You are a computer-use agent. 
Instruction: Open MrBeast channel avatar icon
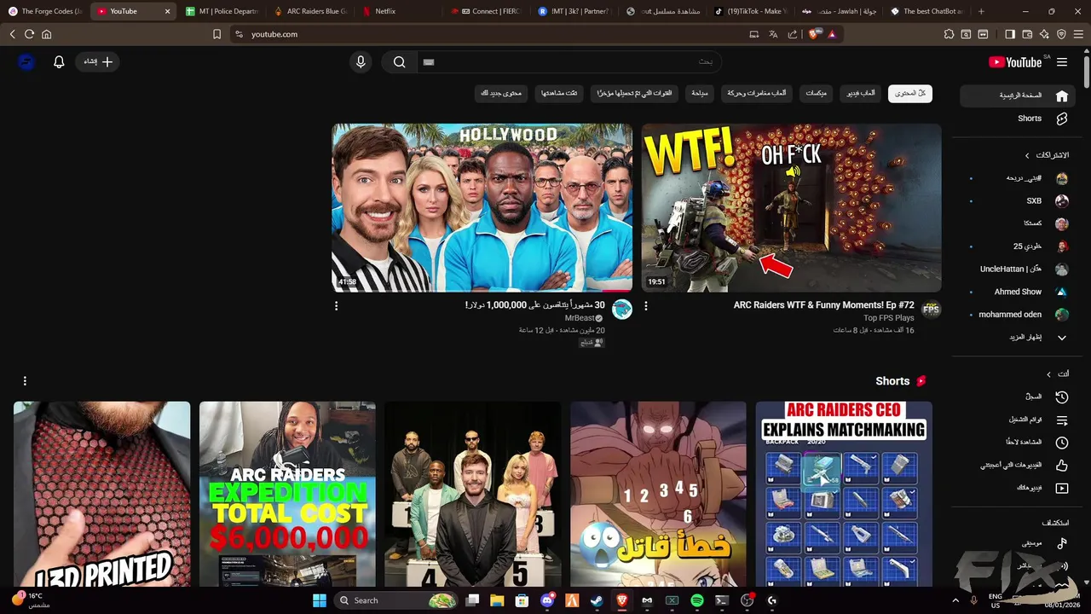pyautogui.click(x=622, y=310)
